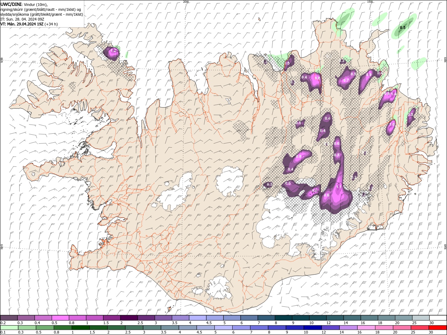Click the white Mýrdalsjökull glacier near the south coast
This screenshot has width=447, height=335.
218,288
